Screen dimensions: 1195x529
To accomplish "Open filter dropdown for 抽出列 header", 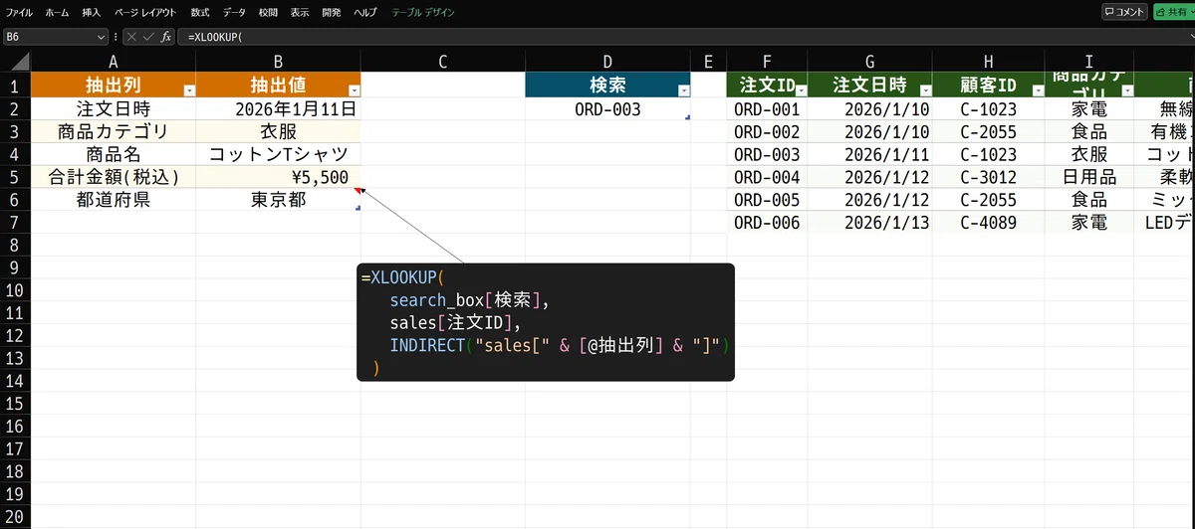I will (189, 90).
